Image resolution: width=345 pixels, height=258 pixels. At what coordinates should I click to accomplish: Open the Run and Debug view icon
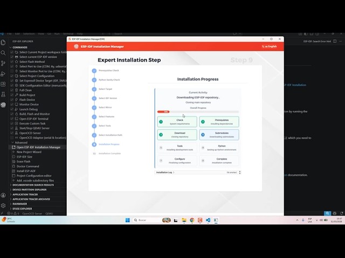pyautogui.click(x=3, y=74)
